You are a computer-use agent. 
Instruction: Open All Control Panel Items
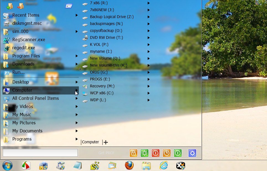35,98
